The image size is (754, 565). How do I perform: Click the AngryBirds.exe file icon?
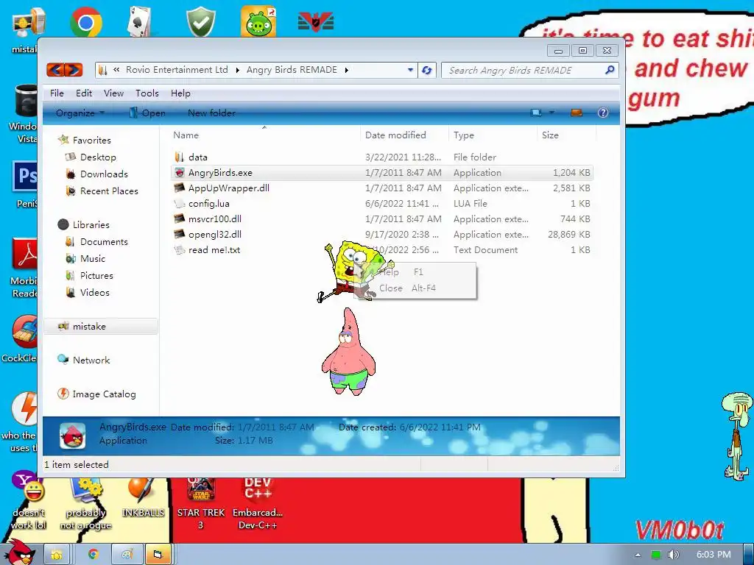pyautogui.click(x=180, y=172)
